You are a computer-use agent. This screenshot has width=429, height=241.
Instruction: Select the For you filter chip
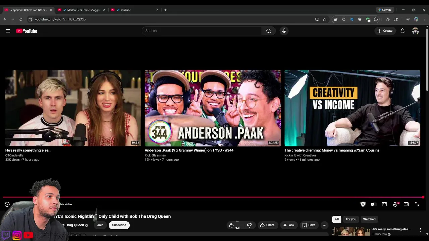[x=351, y=219]
